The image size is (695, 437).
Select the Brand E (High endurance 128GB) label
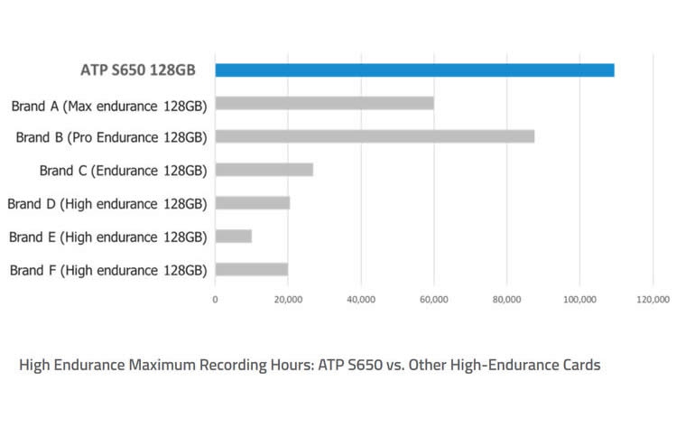click(x=107, y=237)
